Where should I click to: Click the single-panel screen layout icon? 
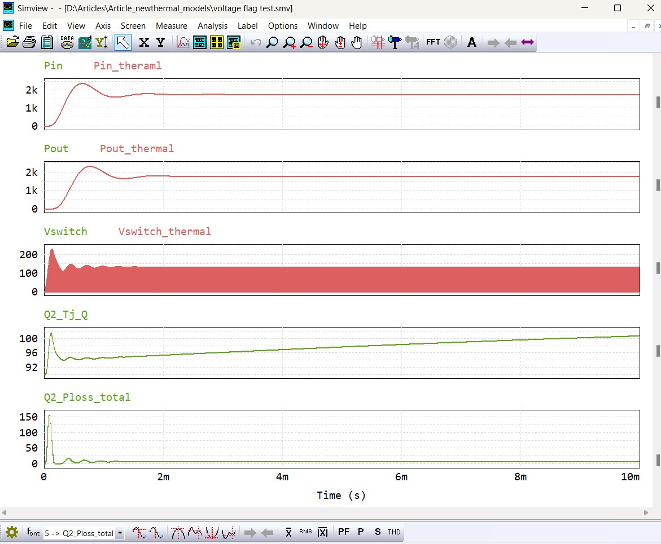pyautogui.click(x=200, y=42)
